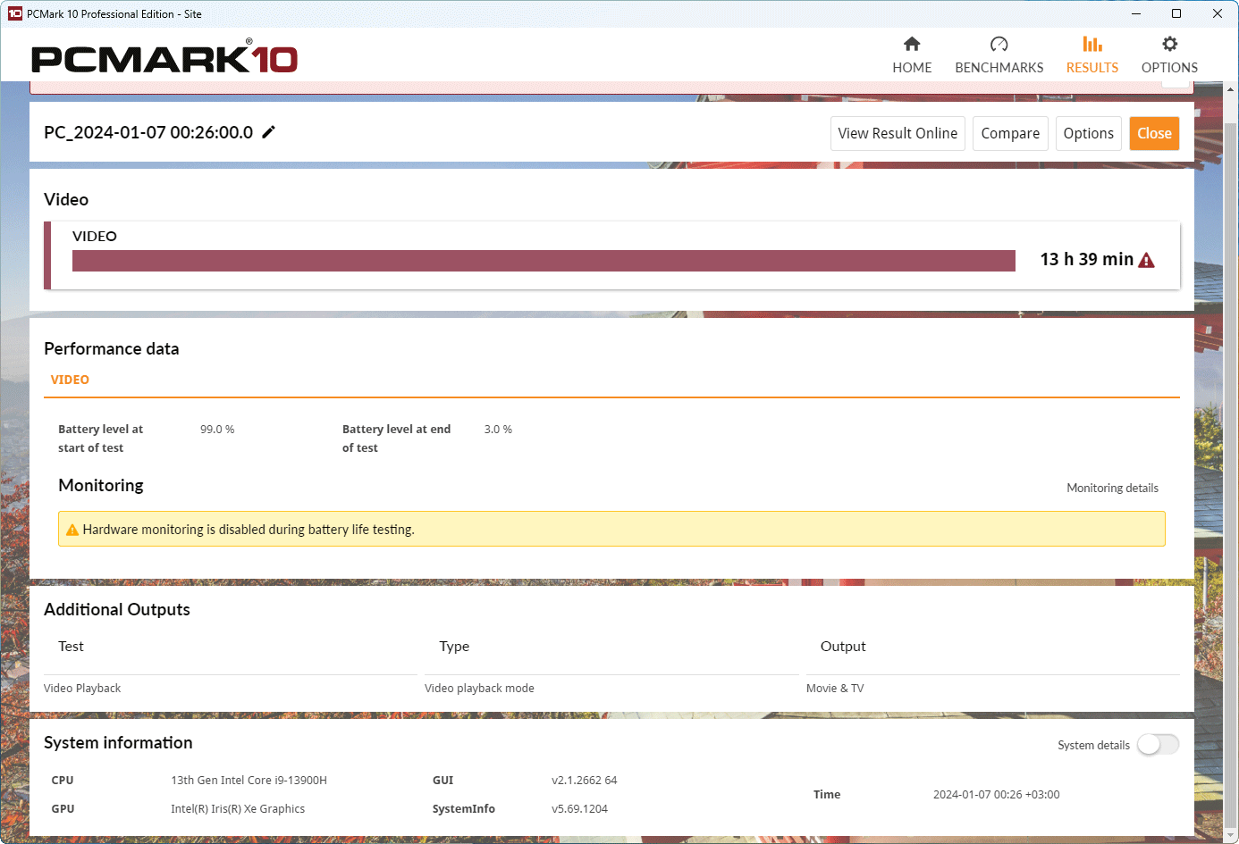
Task: Switch to the Results section
Action: point(1091,55)
